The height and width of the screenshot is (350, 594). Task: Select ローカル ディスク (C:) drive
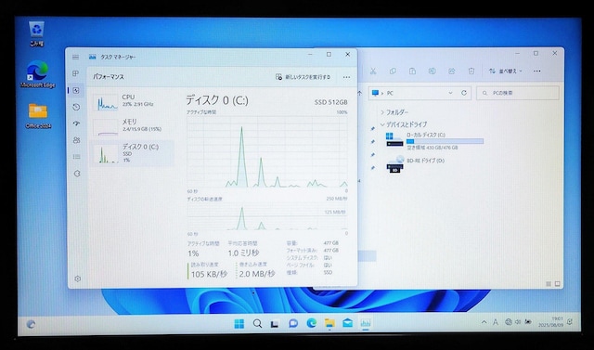(434, 141)
